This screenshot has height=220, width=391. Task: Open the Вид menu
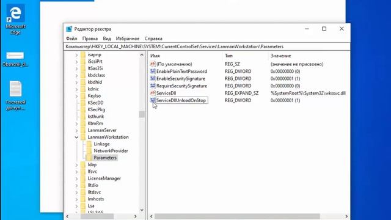pos(107,38)
